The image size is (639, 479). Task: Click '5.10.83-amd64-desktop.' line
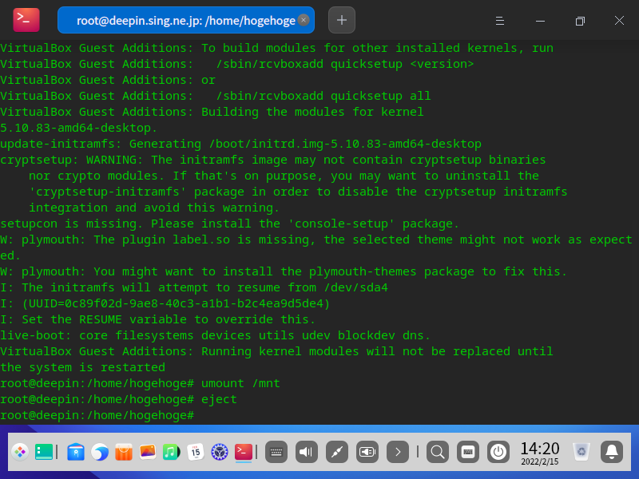pyautogui.click(x=78, y=128)
